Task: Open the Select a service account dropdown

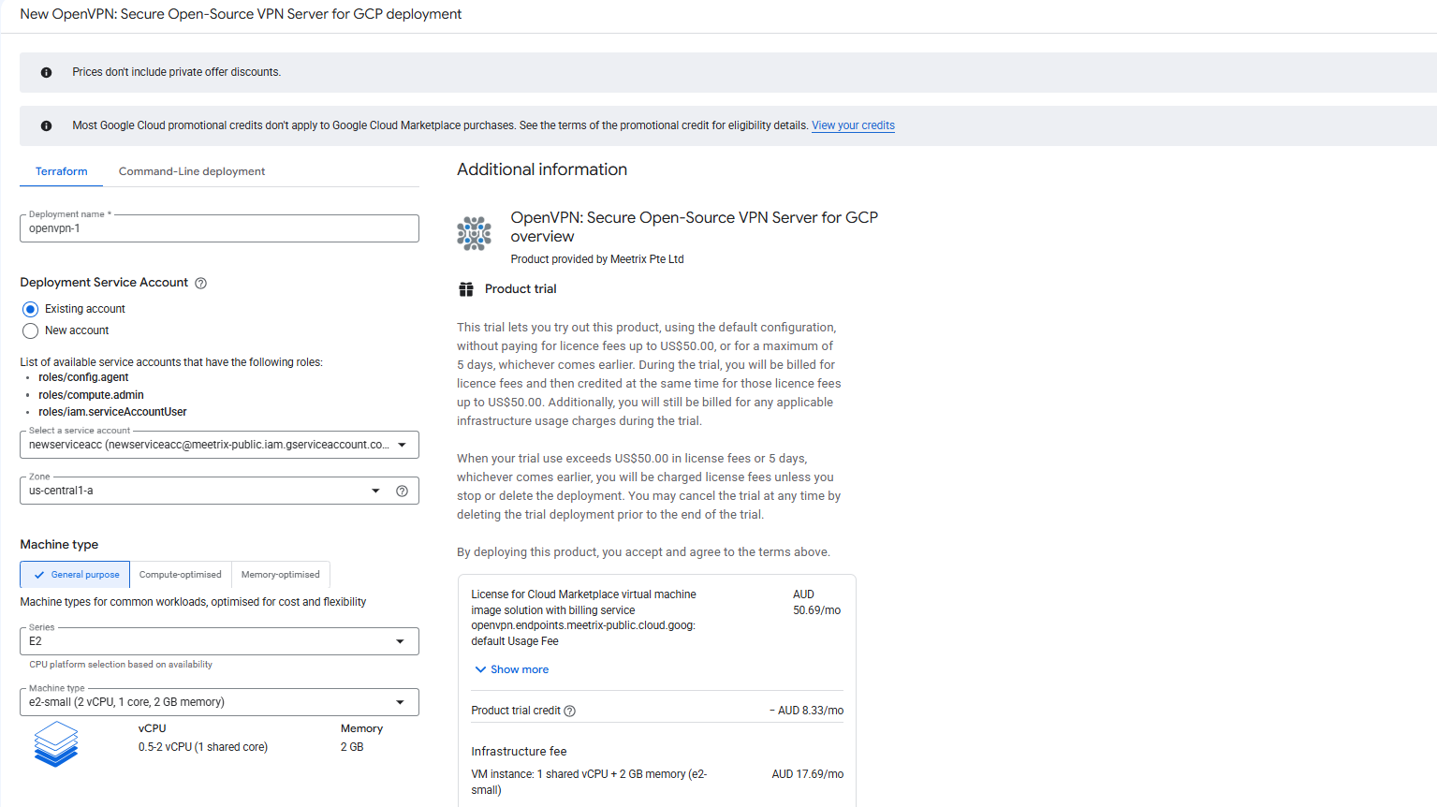Action: click(219, 445)
